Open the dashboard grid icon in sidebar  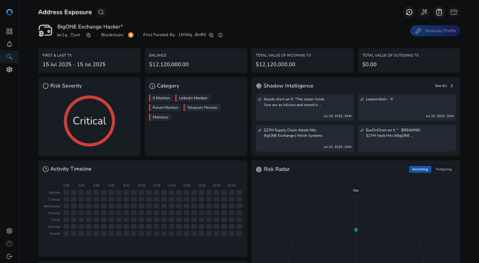(10, 31)
